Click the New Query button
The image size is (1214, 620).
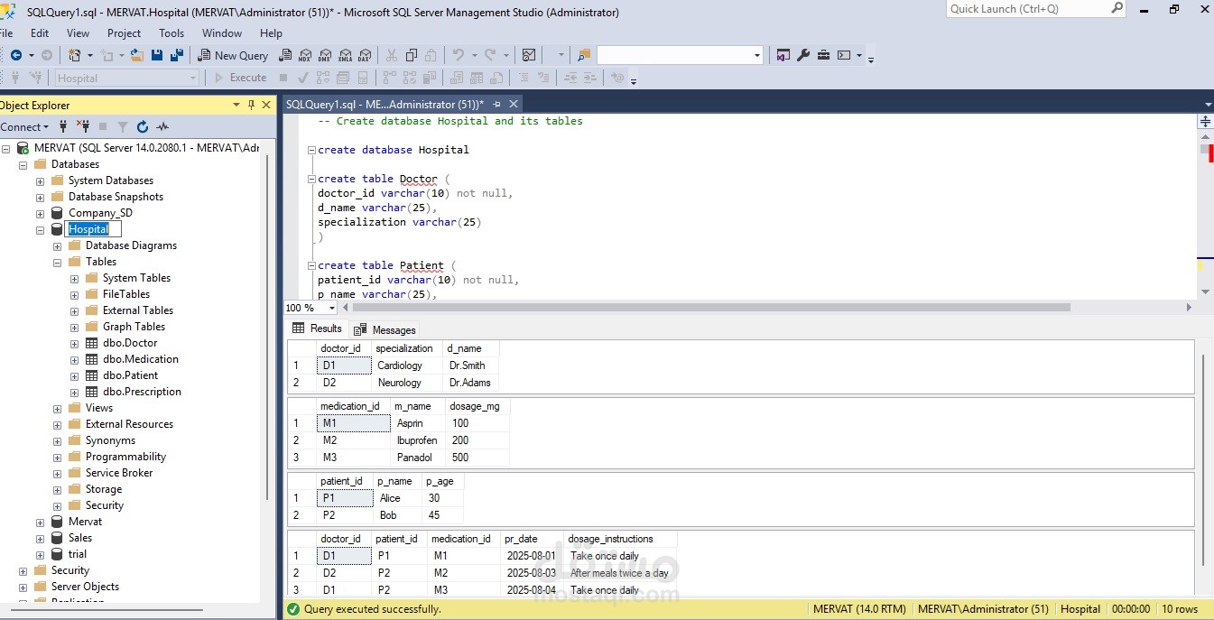pyautogui.click(x=233, y=55)
